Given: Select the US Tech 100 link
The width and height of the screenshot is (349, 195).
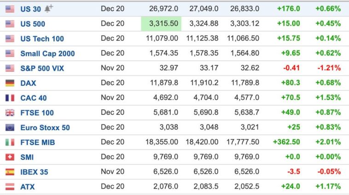Looking at the screenshot, I should click(42, 39).
